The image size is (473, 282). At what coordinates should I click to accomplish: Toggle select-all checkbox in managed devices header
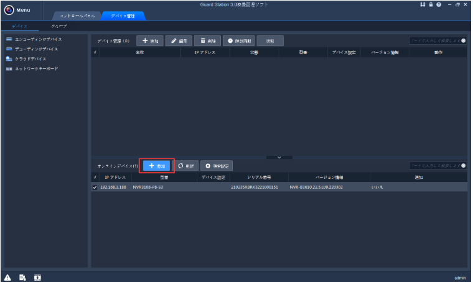click(x=95, y=53)
